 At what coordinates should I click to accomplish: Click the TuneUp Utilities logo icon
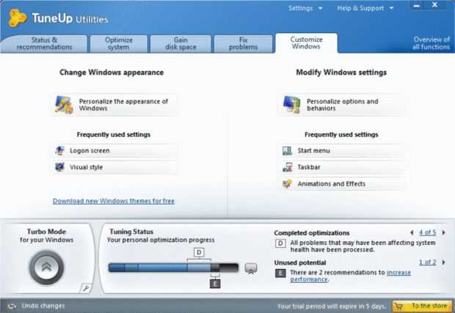(x=17, y=18)
